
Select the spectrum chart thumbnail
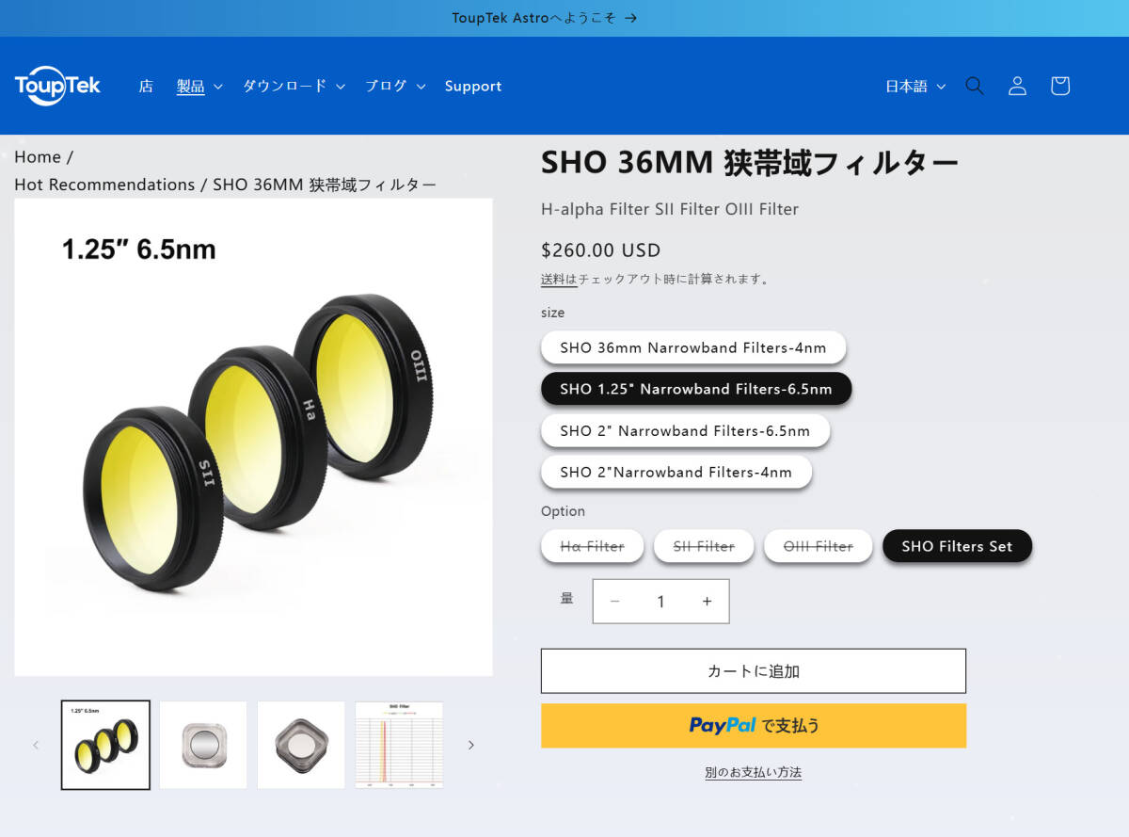pyautogui.click(x=399, y=745)
